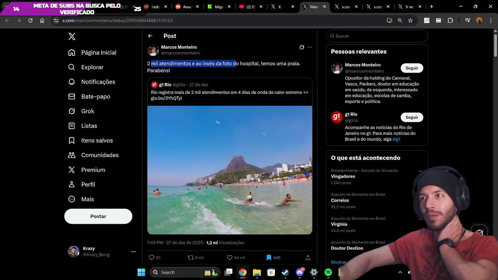Click the X logo in the sidebar
The width and height of the screenshot is (498, 280).
click(x=72, y=37)
